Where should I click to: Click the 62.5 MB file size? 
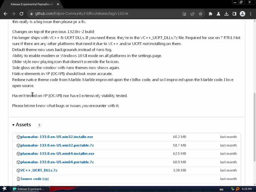pos(179,154)
